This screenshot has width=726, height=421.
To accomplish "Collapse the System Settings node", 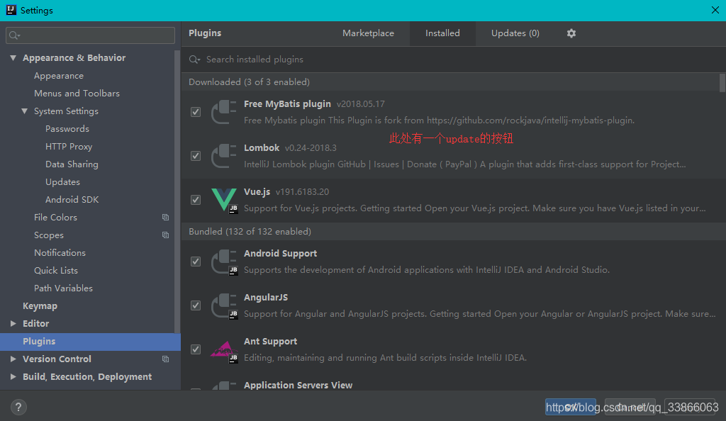I will pos(25,111).
